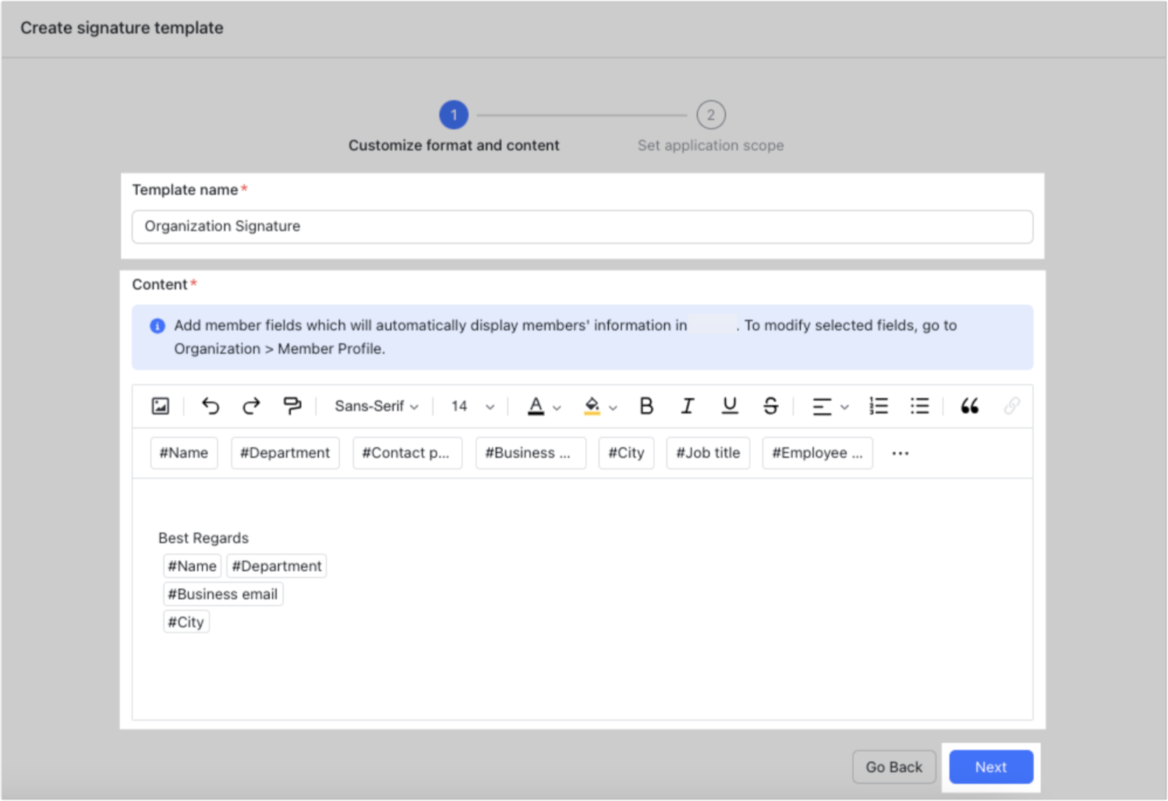Open the font size dropdown showing 14
This screenshot has width=1168, height=801.
(469, 406)
